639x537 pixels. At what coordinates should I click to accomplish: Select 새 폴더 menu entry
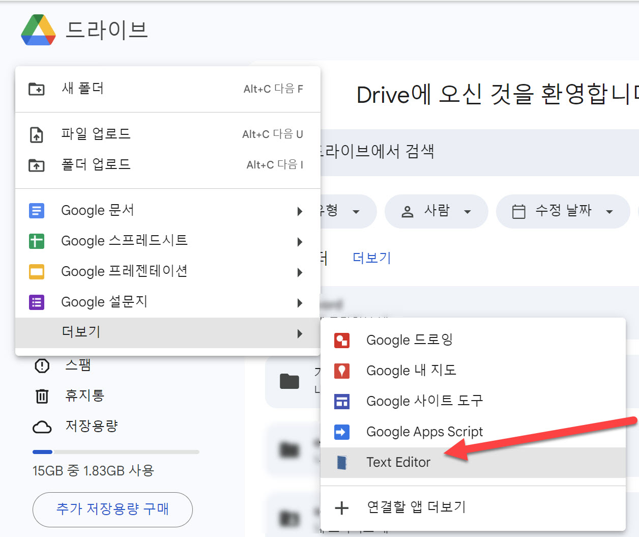tap(168, 89)
